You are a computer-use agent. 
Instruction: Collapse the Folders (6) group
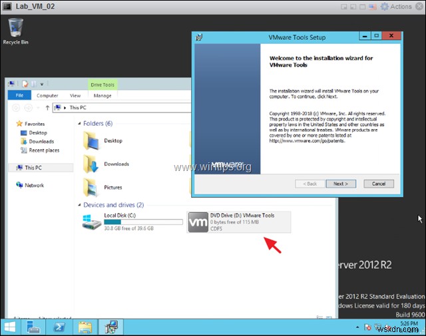point(79,124)
